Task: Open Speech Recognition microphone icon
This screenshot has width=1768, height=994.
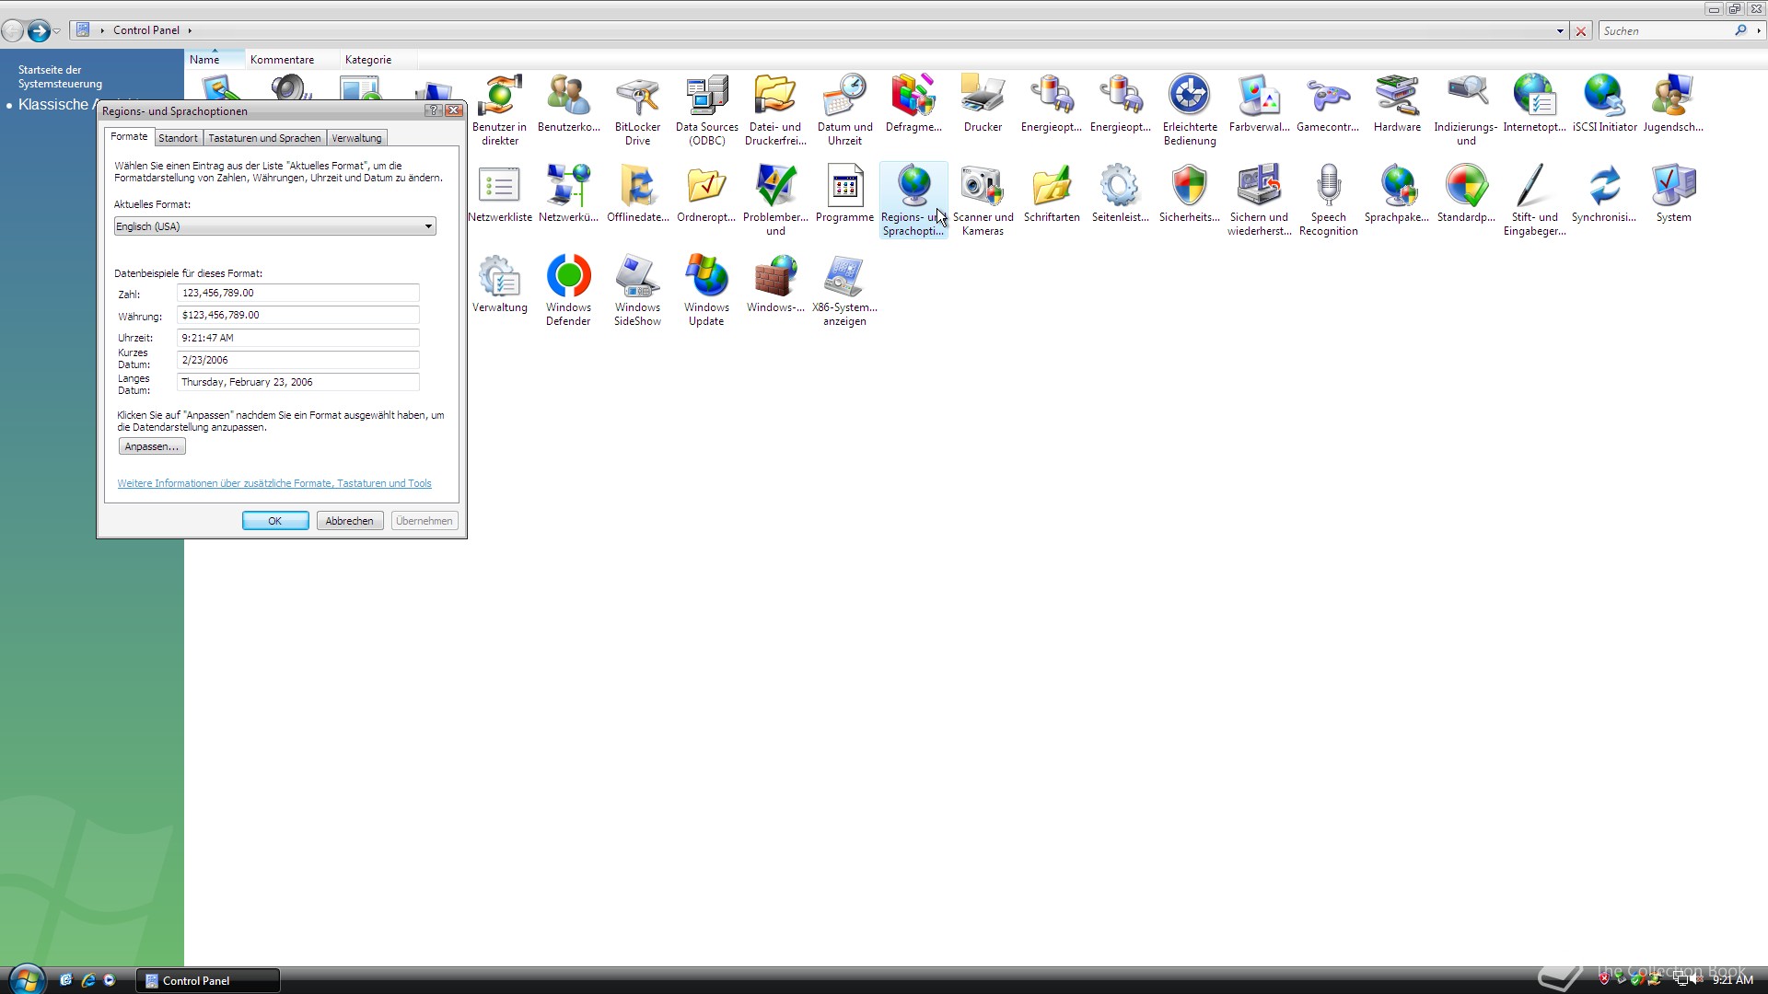Action: coord(1328,200)
